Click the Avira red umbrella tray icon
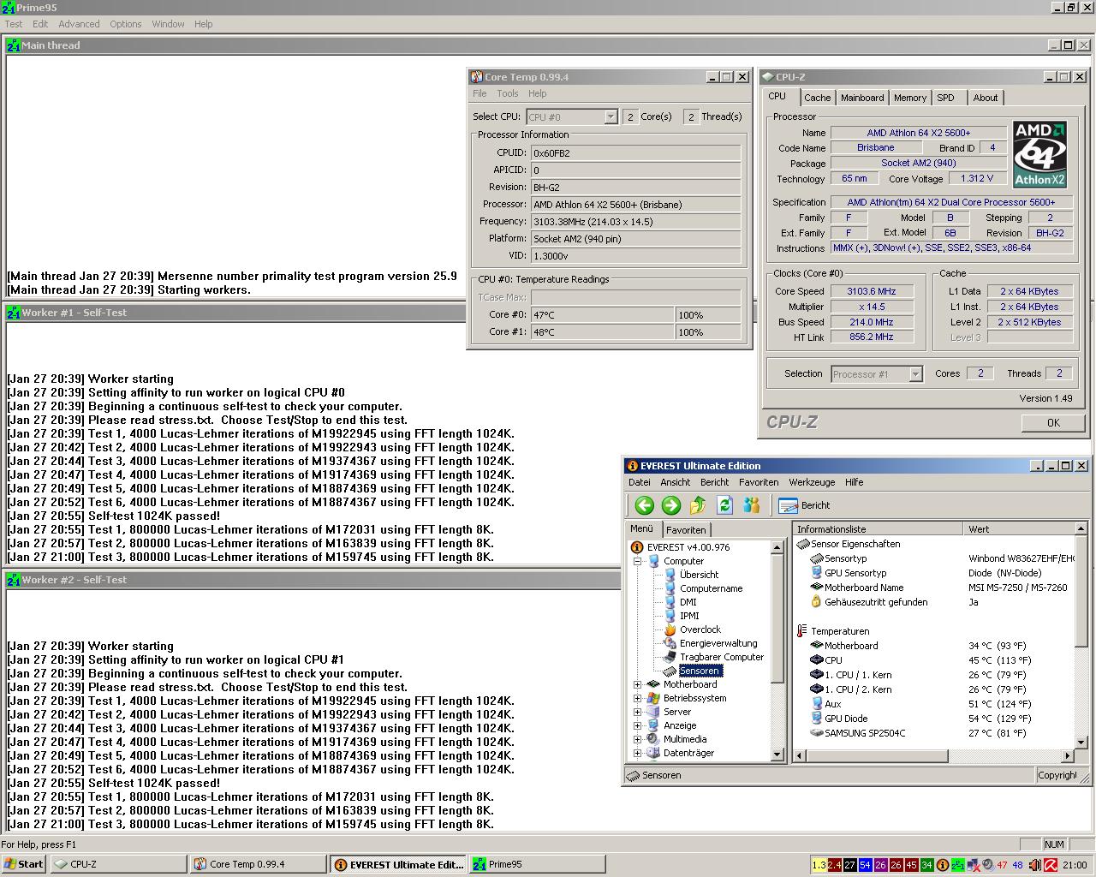 [x=1051, y=865]
